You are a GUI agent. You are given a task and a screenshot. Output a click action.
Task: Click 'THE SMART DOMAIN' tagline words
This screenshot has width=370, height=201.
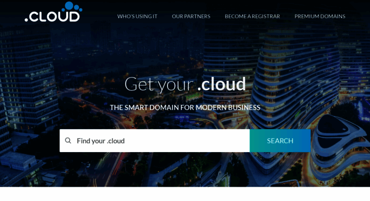click(144, 107)
